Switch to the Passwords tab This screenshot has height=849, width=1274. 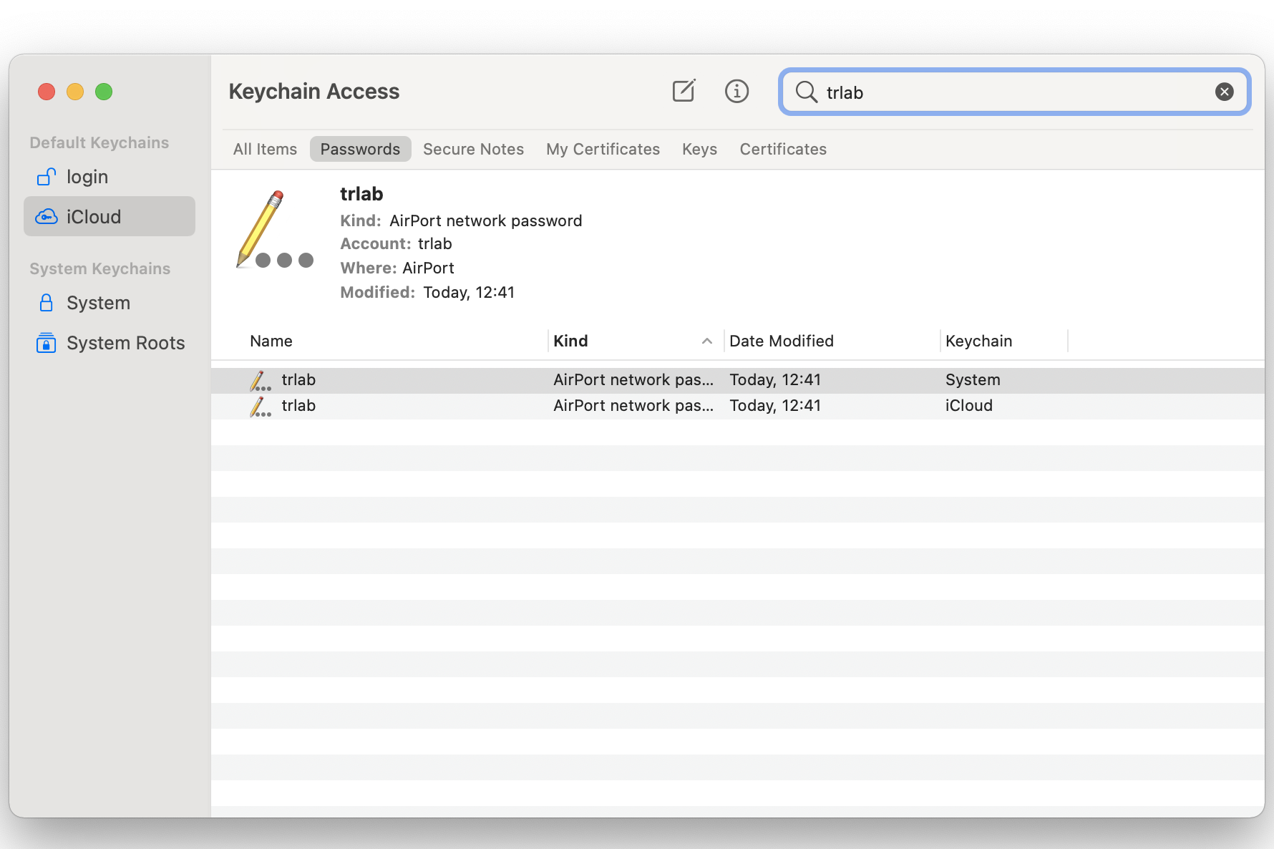tap(360, 149)
